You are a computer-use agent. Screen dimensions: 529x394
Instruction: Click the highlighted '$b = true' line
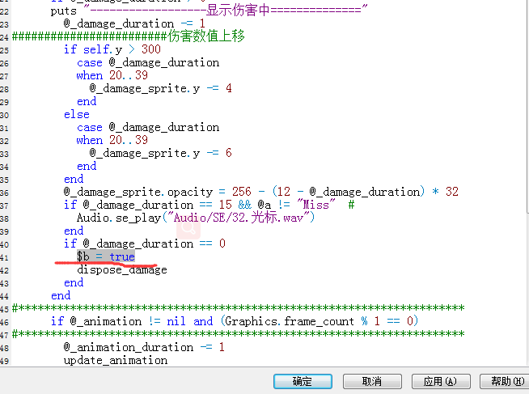pyautogui.click(x=106, y=256)
